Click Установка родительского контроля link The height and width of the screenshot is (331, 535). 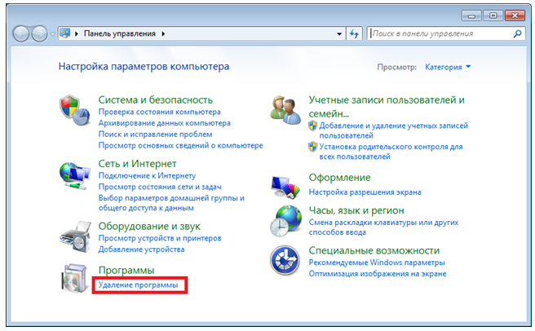point(391,152)
